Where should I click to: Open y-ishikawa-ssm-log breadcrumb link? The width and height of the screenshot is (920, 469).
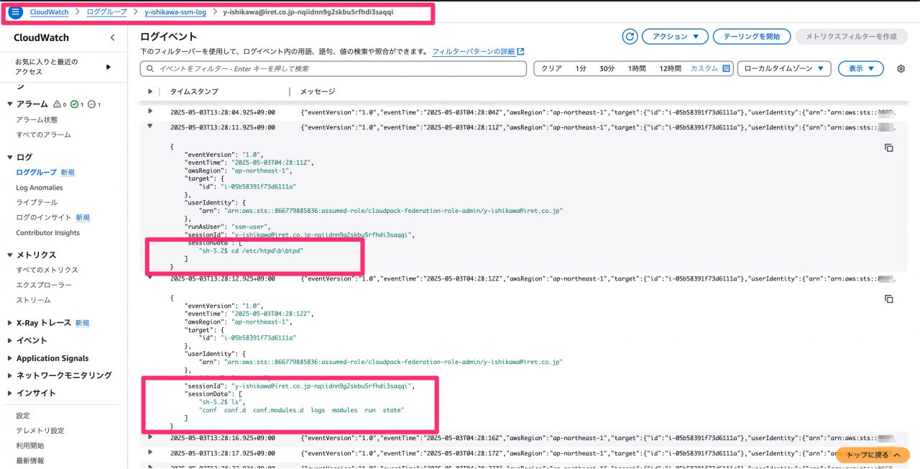[175, 12]
